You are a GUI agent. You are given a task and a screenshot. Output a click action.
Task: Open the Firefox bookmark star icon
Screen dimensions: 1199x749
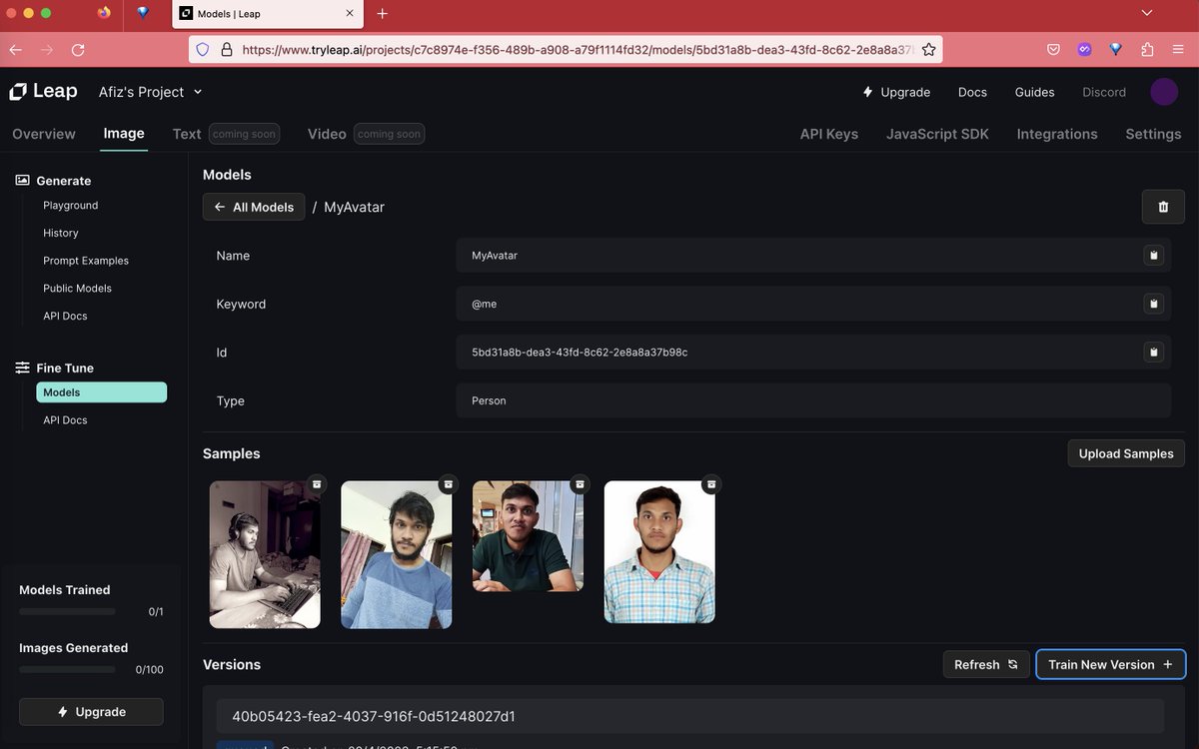click(928, 48)
